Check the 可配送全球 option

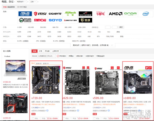(x=95, y=56)
